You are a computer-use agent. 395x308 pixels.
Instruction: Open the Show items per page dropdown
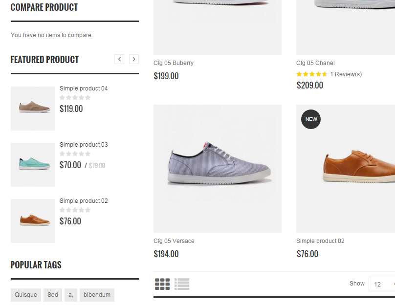(x=382, y=284)
